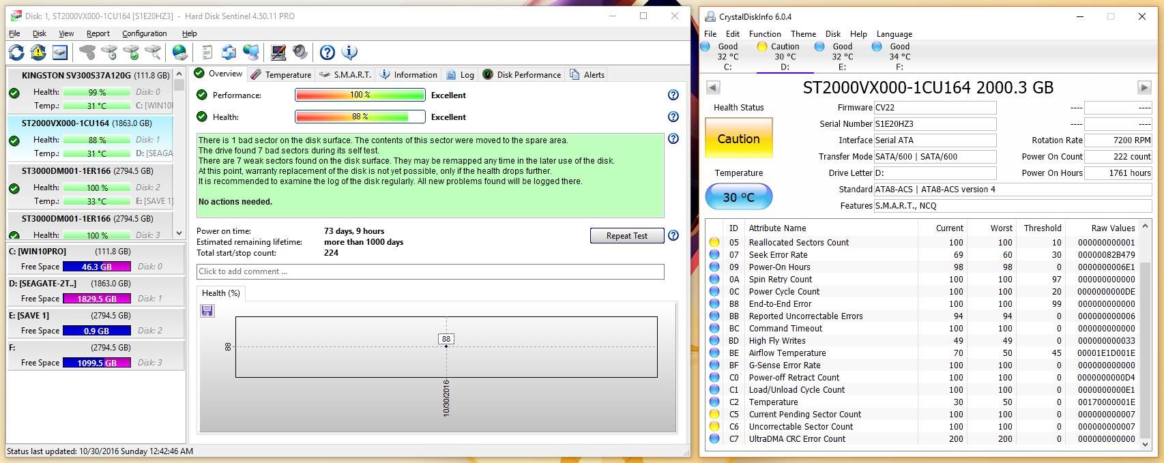Switch to the Temperature tab

point(280,74)
